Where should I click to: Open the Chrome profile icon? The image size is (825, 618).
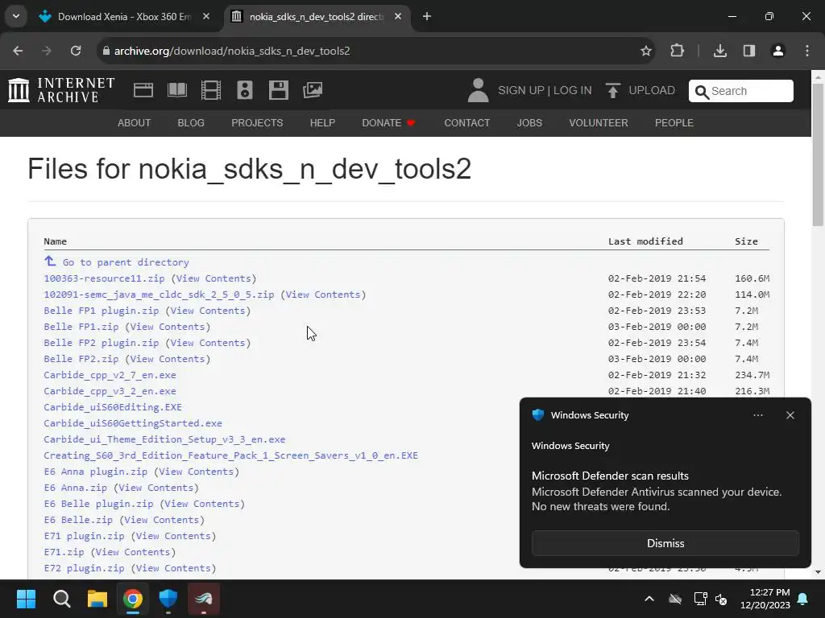coord(777,51)
